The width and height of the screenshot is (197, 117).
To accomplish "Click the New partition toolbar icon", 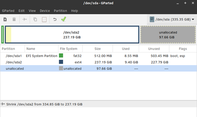I will pos(5,19).
